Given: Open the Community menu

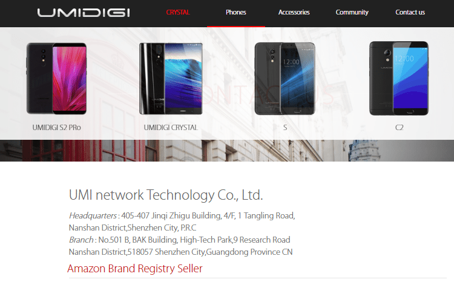Looking at the screenshot, I should 352,13.
